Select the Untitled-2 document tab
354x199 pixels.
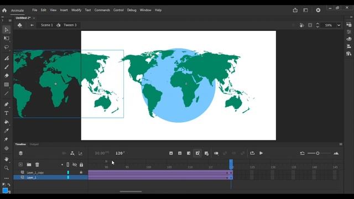23,18
